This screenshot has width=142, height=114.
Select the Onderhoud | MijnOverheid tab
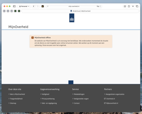(x=80, y=11)
